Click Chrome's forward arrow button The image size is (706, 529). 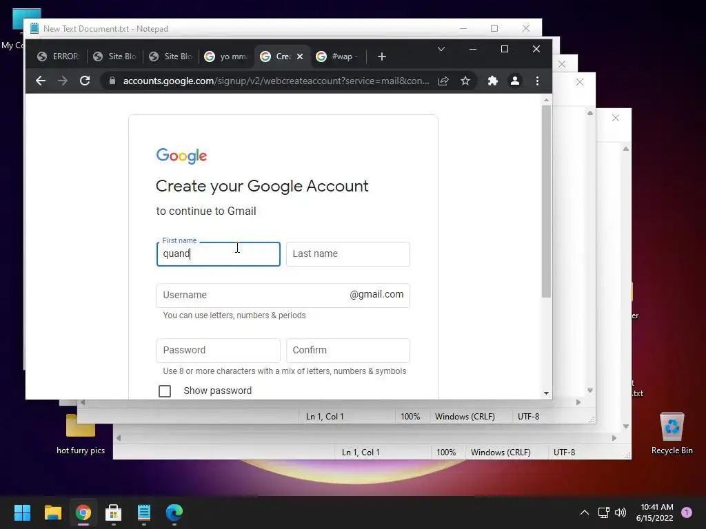63,81
